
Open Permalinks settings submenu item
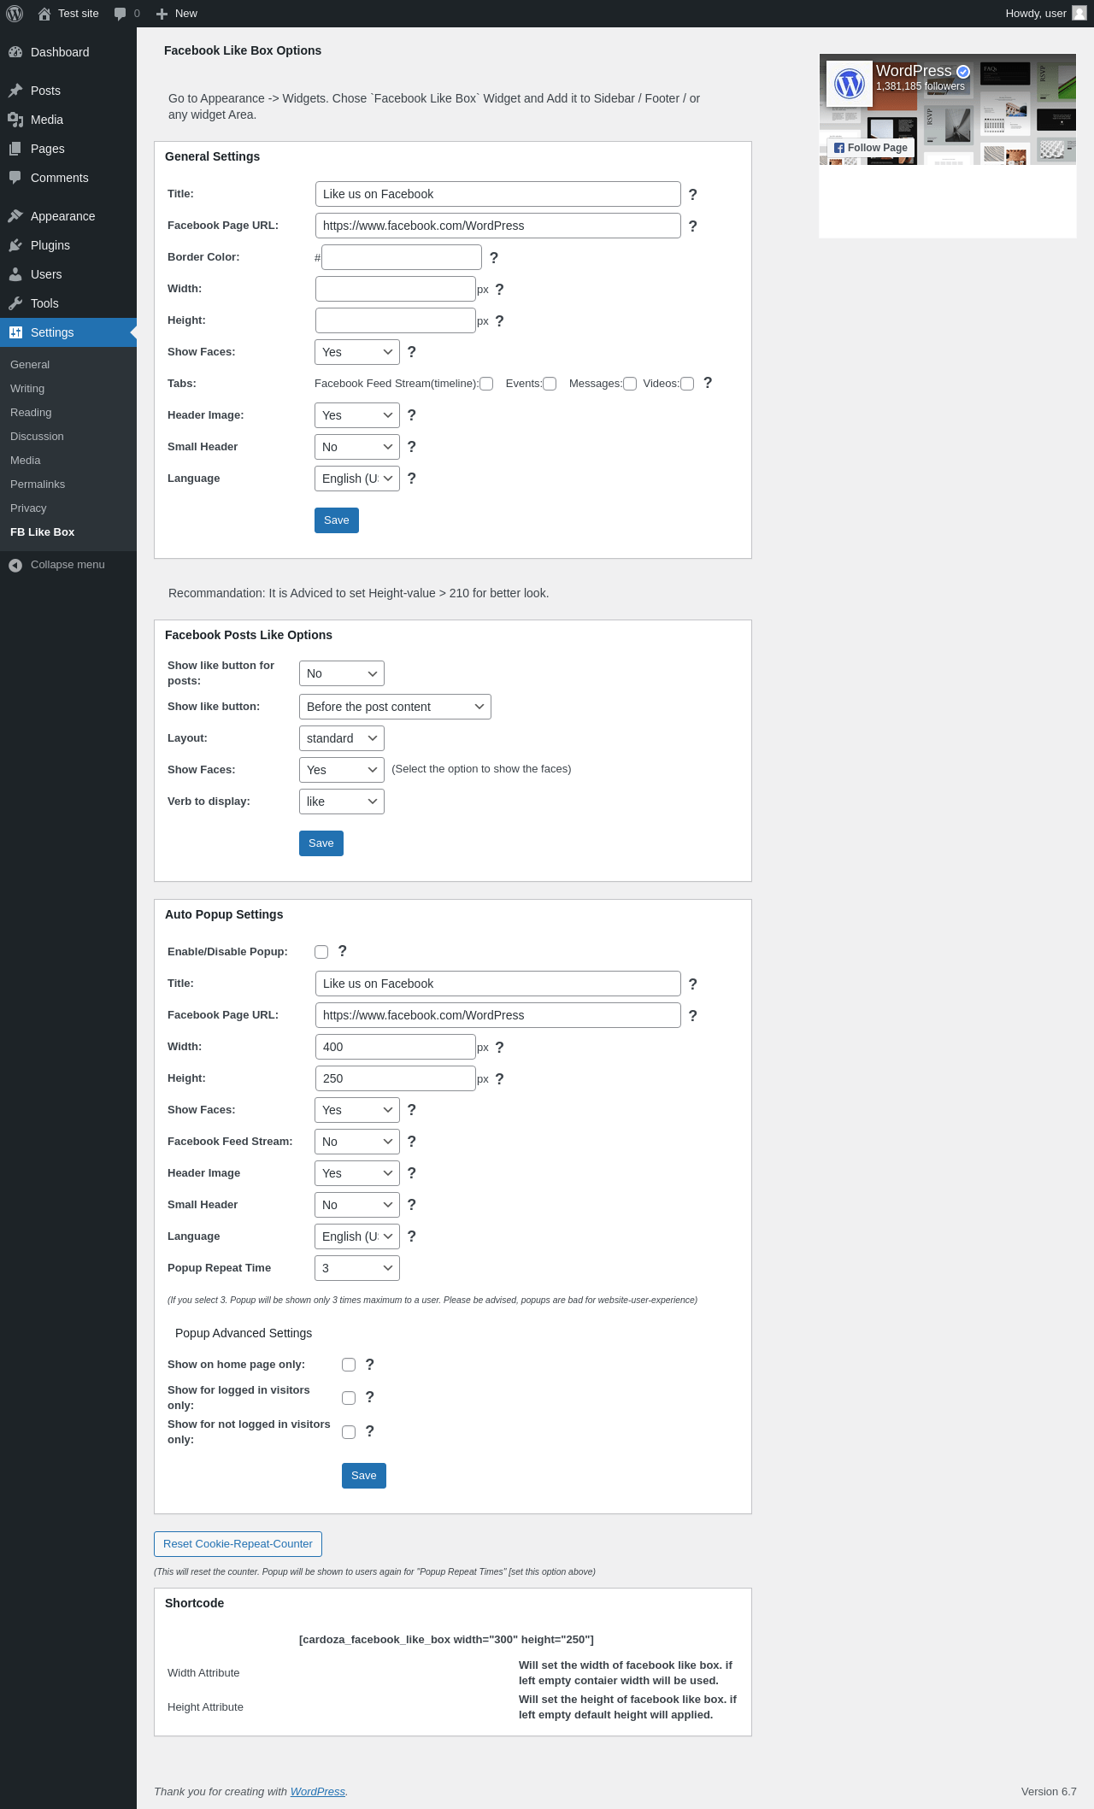point(38,485)
